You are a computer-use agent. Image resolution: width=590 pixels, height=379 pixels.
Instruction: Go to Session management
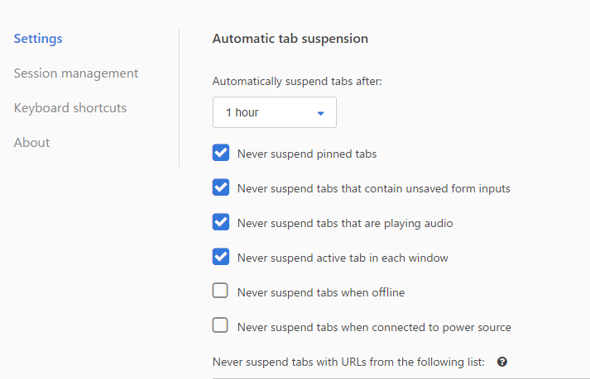[x=76, y=73]
